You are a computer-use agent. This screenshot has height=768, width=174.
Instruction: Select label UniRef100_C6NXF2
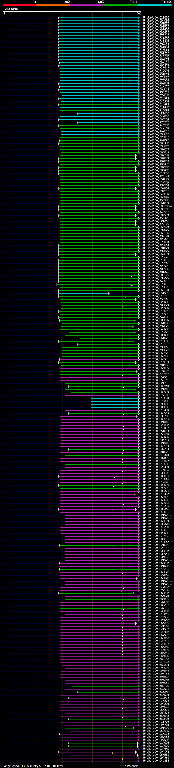tap(156, 359)
